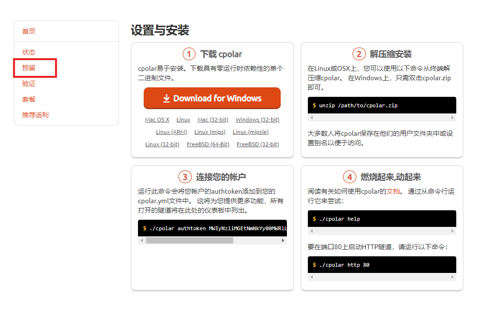501x309 pixels.
Task: Open the Mac OS X download link
Action: 157,120
